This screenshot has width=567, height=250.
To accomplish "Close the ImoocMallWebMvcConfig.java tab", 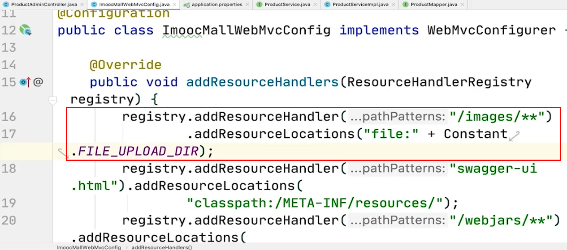I will click(174, 4).
